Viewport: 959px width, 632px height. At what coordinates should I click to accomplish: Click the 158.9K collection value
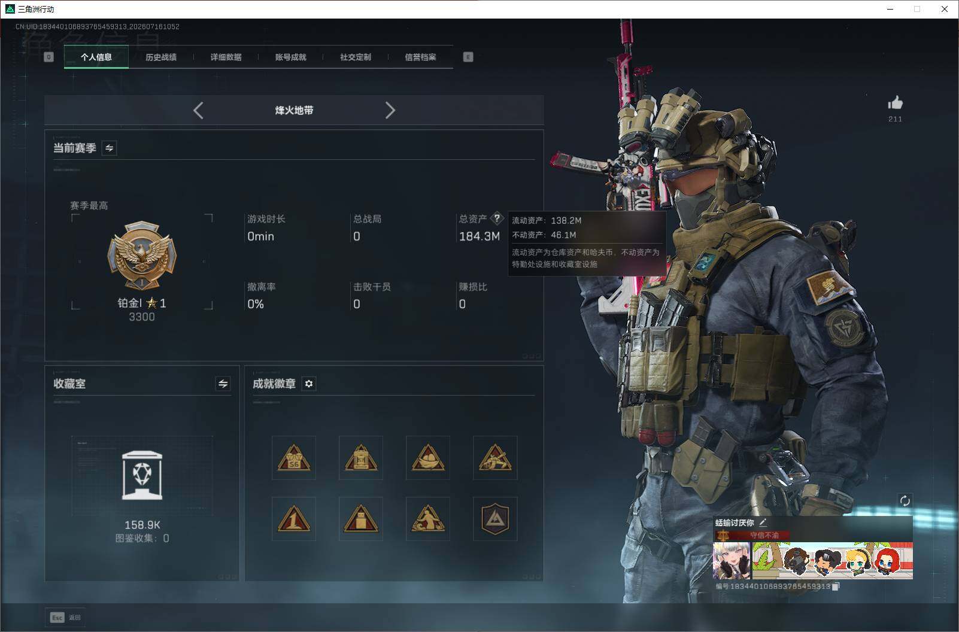[x=142, y=525]
